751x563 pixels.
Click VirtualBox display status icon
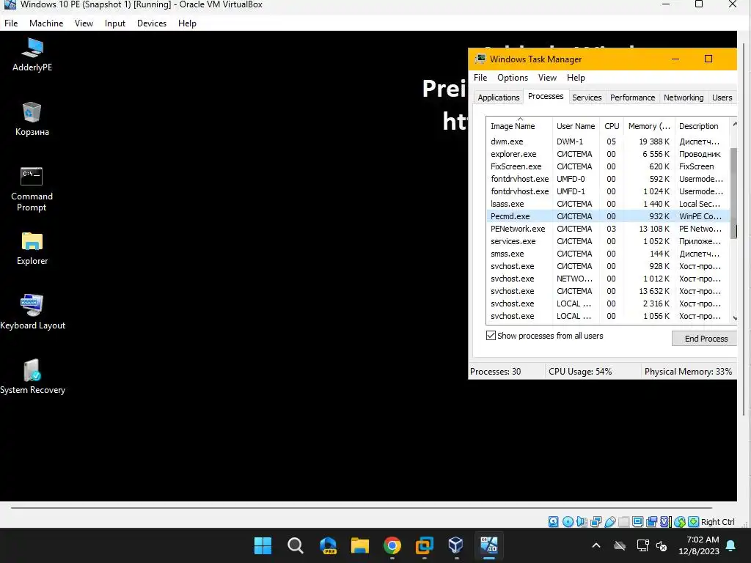[x=637, y=522]
